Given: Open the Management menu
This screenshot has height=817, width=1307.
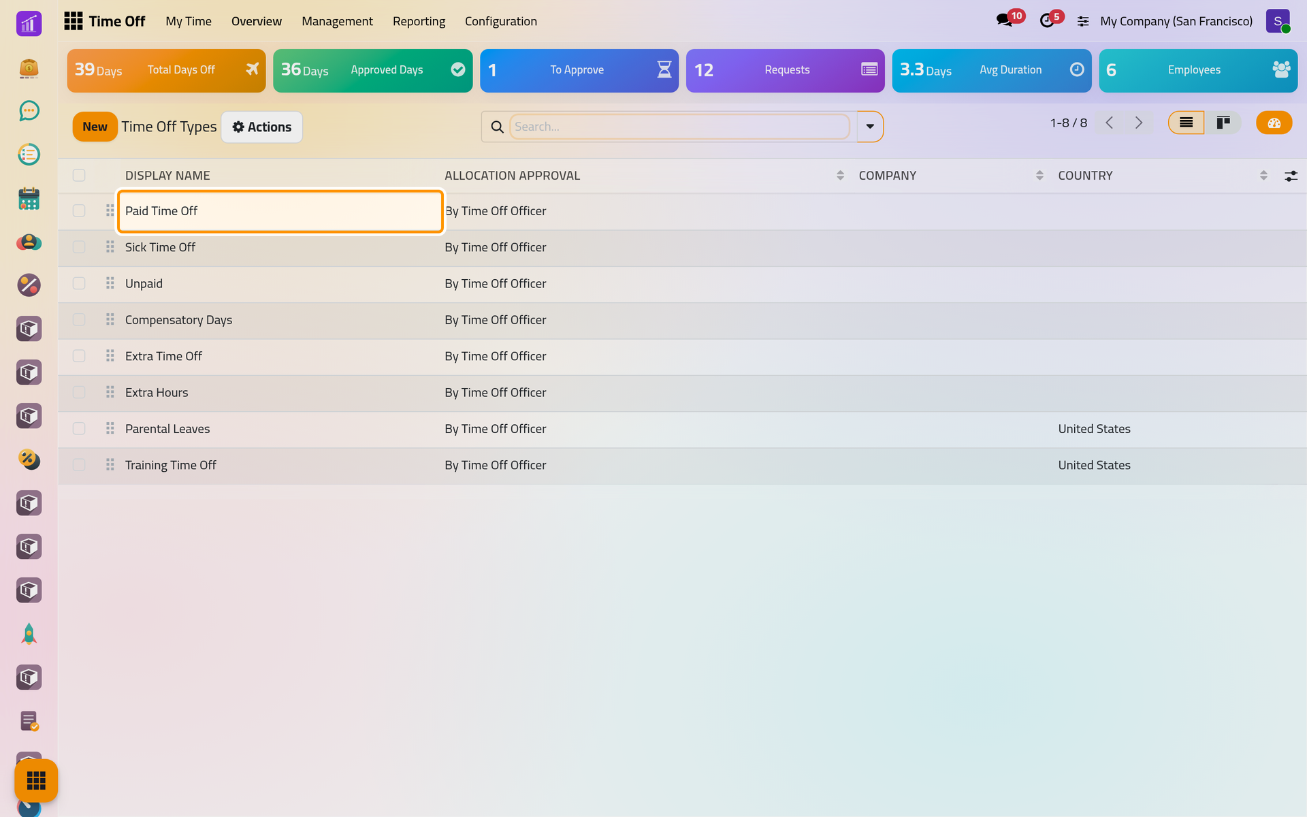Looking at the screenshot, I should 337,21.
